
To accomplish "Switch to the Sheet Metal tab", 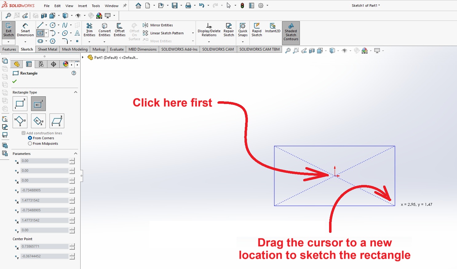I will [x=47, y=49].
